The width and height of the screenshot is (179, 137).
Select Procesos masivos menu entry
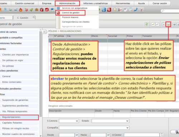click(x=70, y=17)
